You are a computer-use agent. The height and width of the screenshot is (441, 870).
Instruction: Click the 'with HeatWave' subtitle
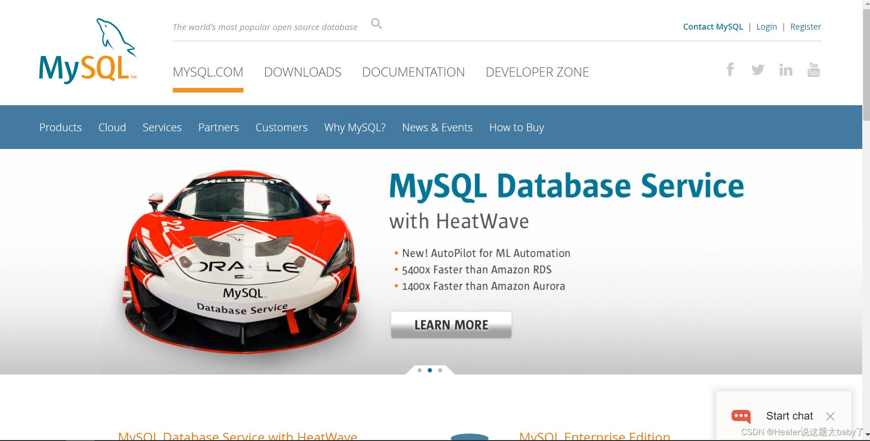[459, 221]
